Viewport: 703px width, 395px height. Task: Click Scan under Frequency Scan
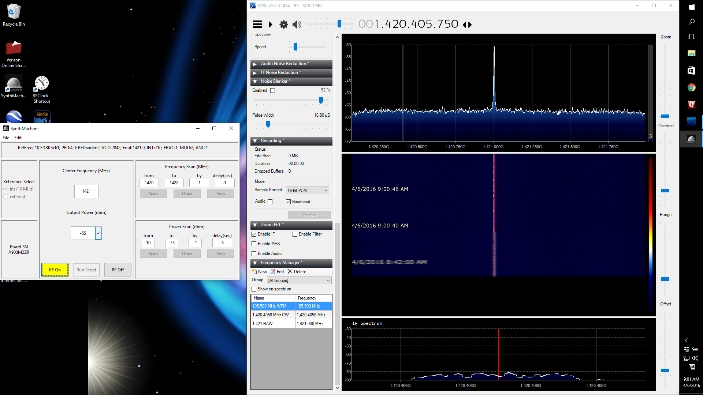coord(153,194)
